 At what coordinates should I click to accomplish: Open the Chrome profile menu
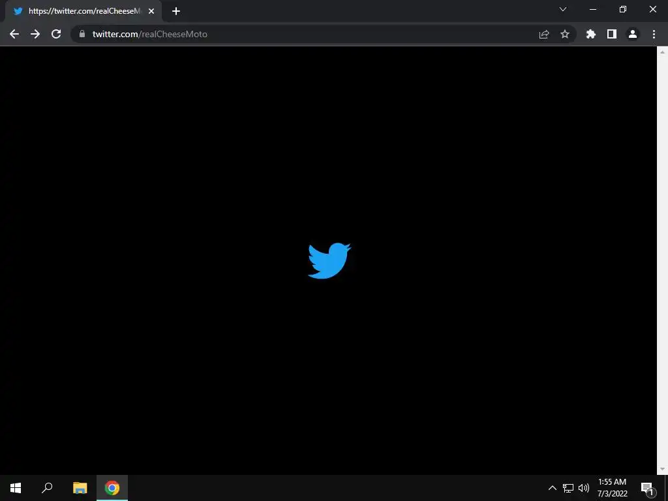(633, 34)
